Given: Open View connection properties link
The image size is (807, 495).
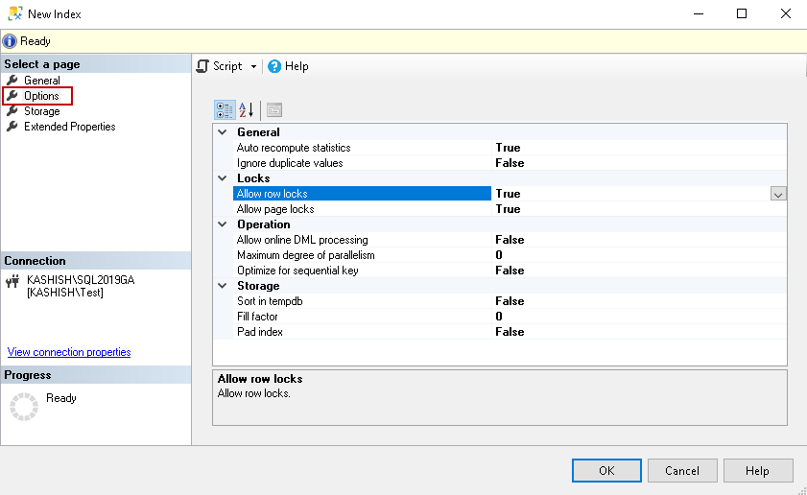Looking at the screenshot, I should (x=69, y=352).
